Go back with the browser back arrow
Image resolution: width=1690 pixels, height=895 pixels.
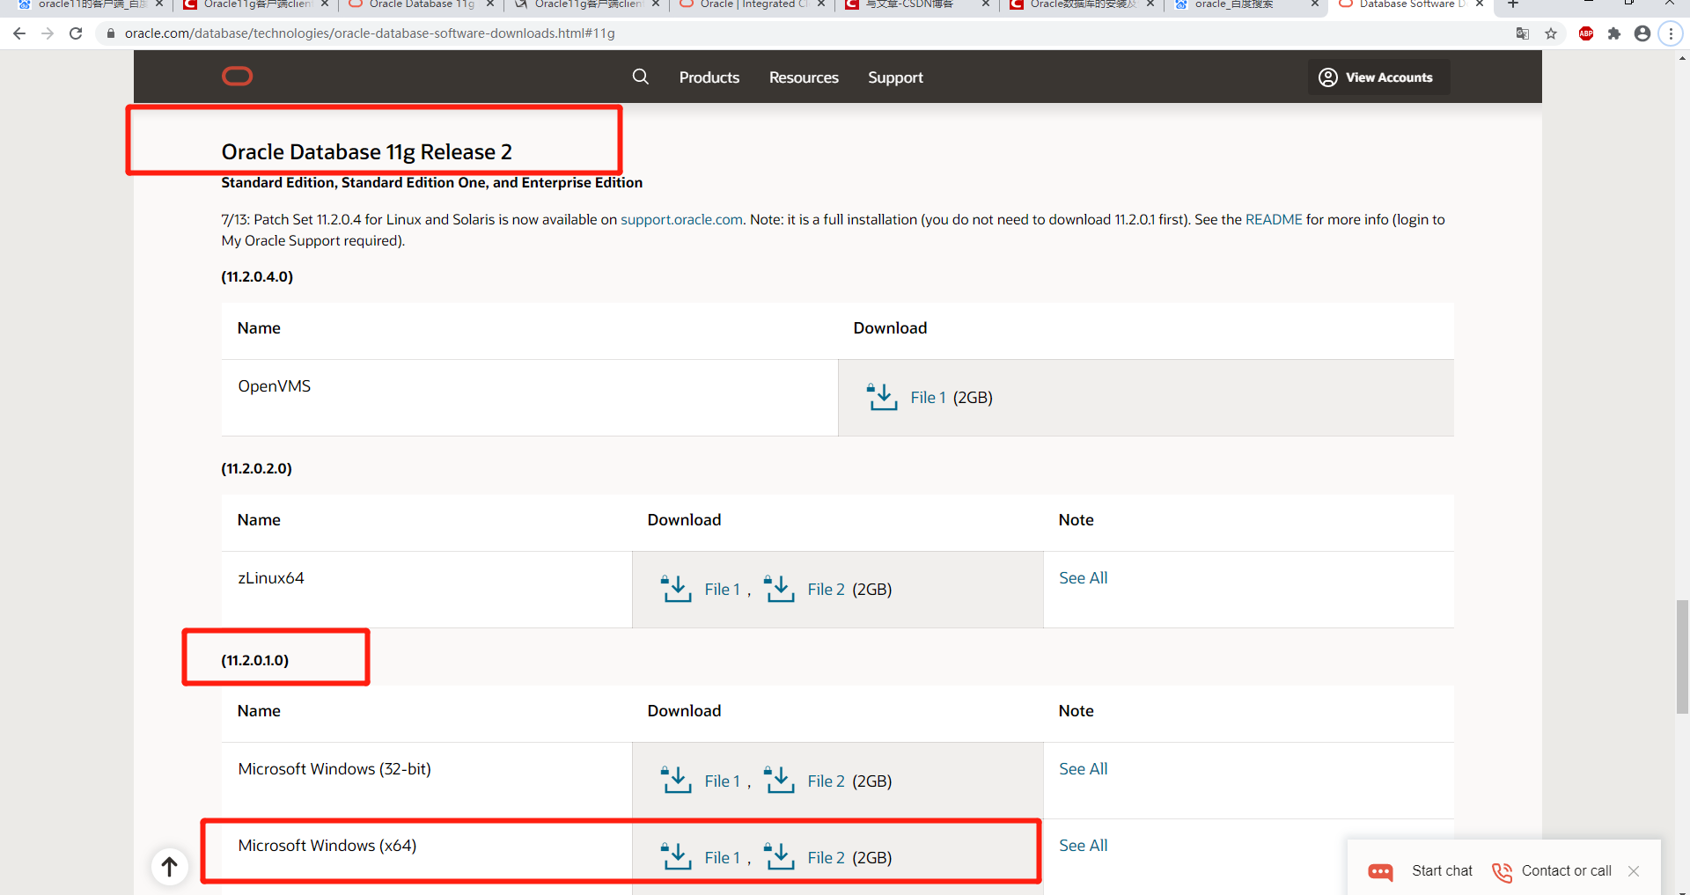pos(19,33)
